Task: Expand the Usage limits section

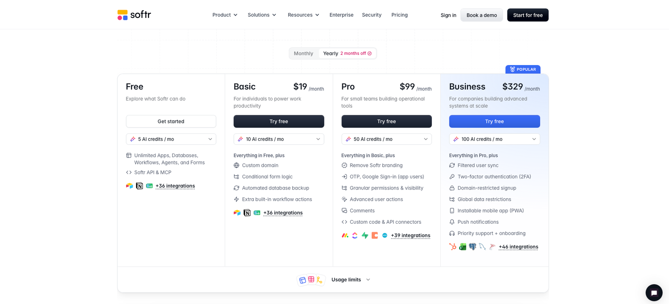Action: 350,280
